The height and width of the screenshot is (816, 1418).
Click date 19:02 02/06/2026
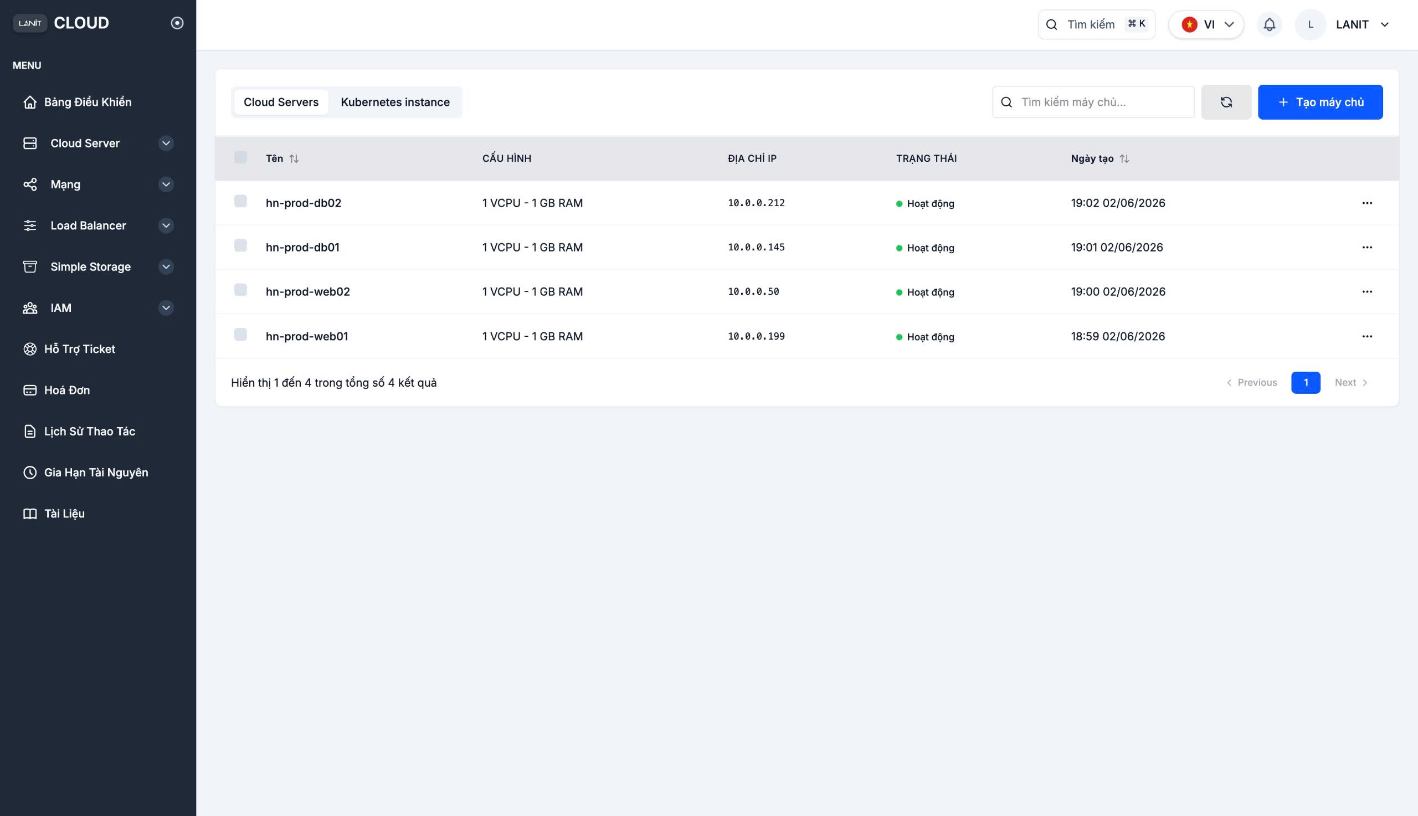1118,203
